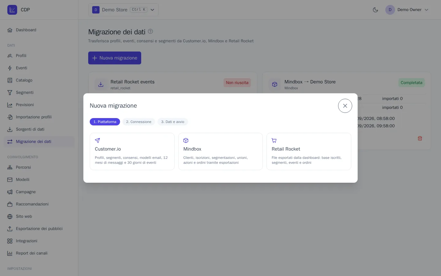
Task: Click the Nuova migrazione button
Action: click(115, 58)
